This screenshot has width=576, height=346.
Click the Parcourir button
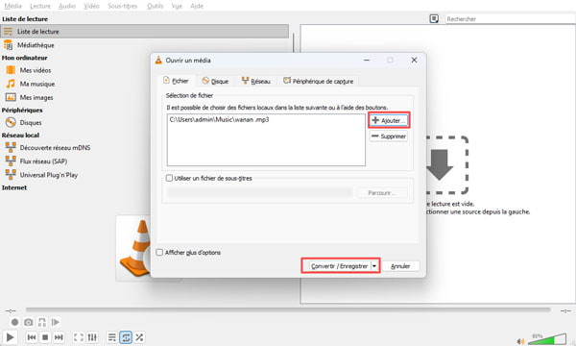coord(382,192)
